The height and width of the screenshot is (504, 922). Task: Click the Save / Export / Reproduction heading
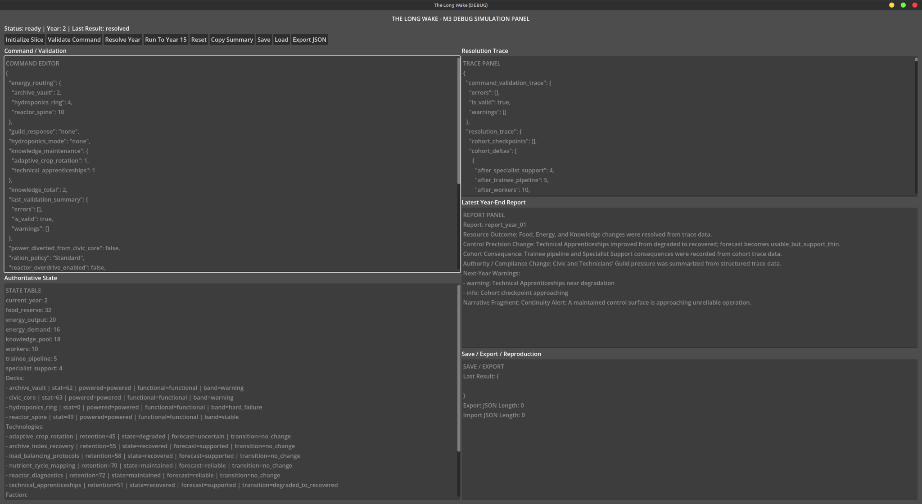(x=501, y=354)
